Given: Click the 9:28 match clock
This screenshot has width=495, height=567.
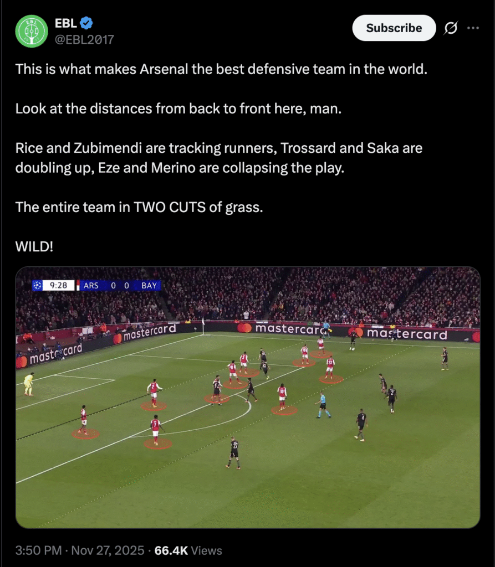Looking at the screenshot, I should click(x=58, y=285).
